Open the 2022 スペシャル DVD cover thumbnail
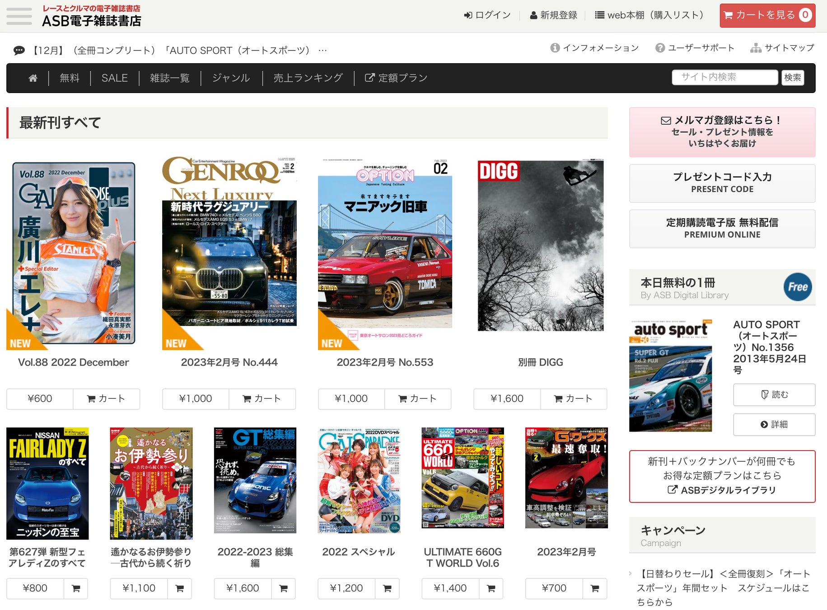This screenshot has width=827, height=610. (x=359, y=480)
